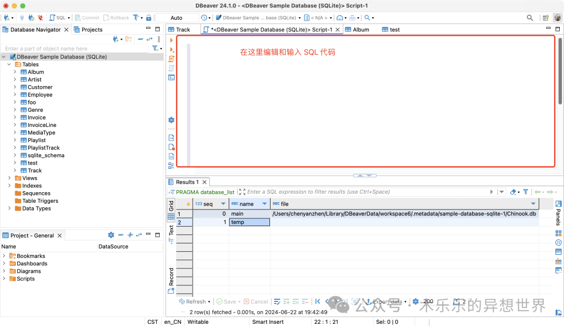The image size is (564, 328).
Task: Select the Customer table in navigator
Action: click(40, 87)
